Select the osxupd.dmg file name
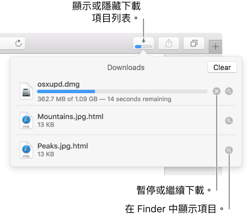The width and height of the screenshot is (251, 216). (x=59, y=84)
